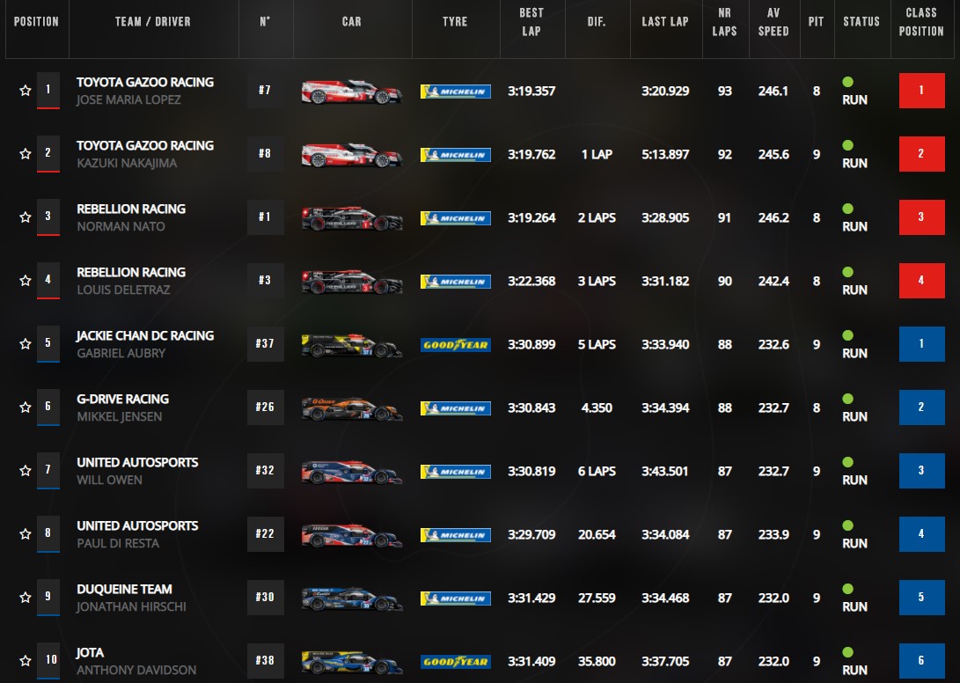Click the #30 Duqueine car image
Image resolution: width=960 pixels, height=683 pixels.
pos(351,599)
